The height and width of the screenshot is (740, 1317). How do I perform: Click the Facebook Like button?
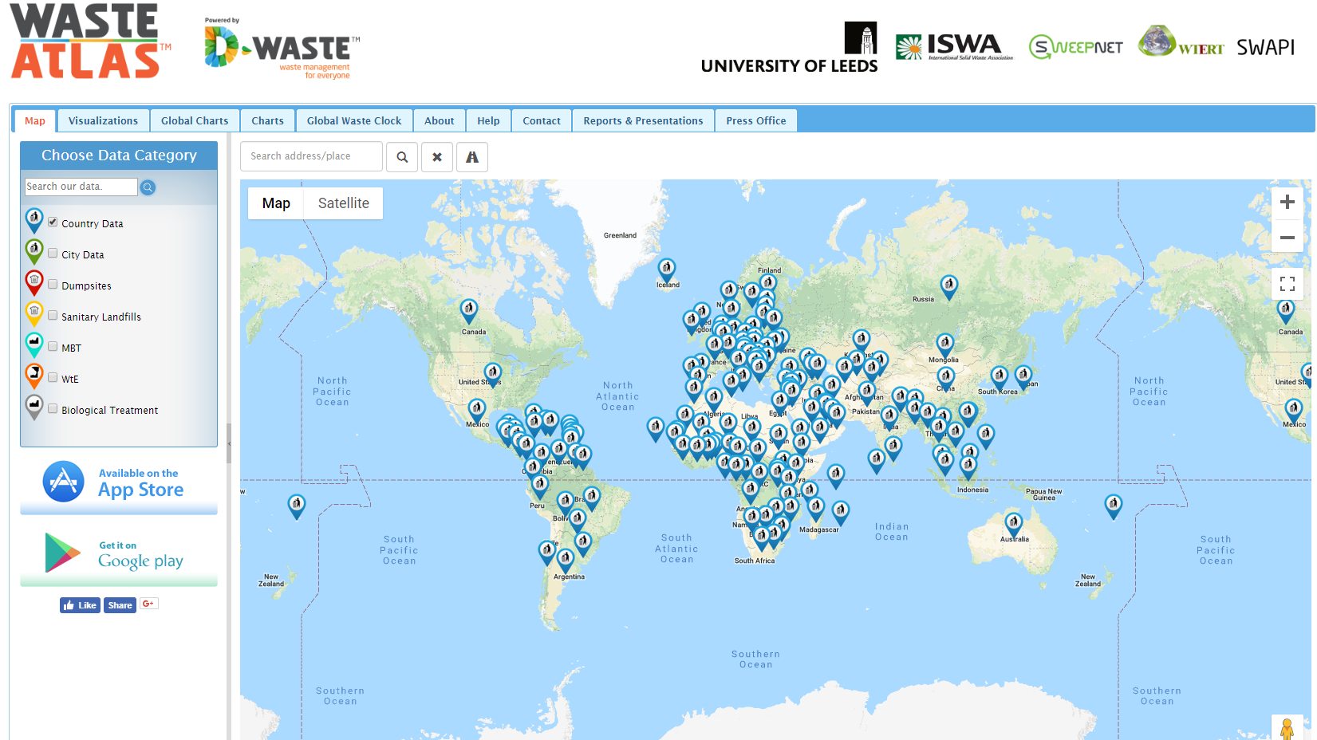(x=80, y=605)
